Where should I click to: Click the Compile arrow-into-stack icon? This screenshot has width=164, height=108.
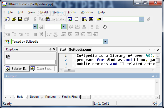pyautogui.click(x=71, y=27)
